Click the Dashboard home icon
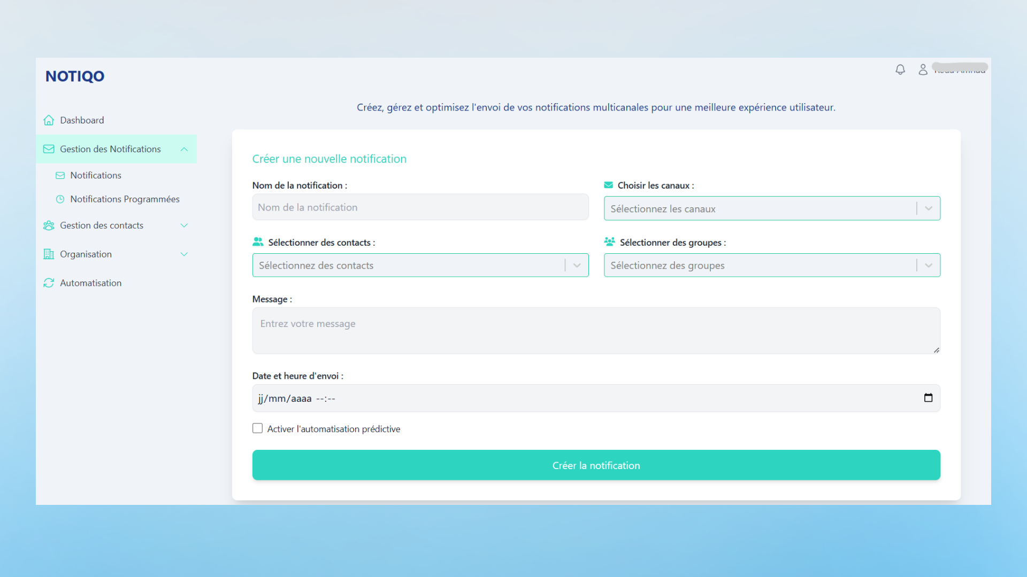The height and width of the screenshot is (577, 1027). (x=49, y=120)
